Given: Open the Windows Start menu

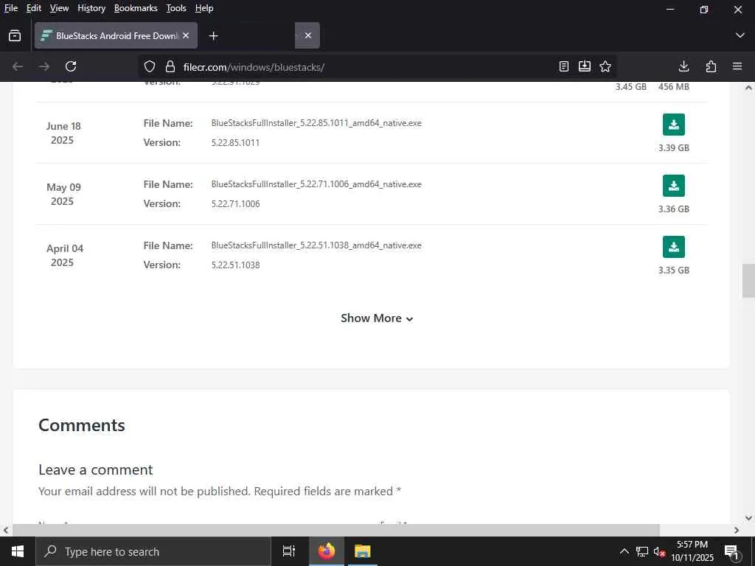Looking at the screenshot, I should click(18, 551).
